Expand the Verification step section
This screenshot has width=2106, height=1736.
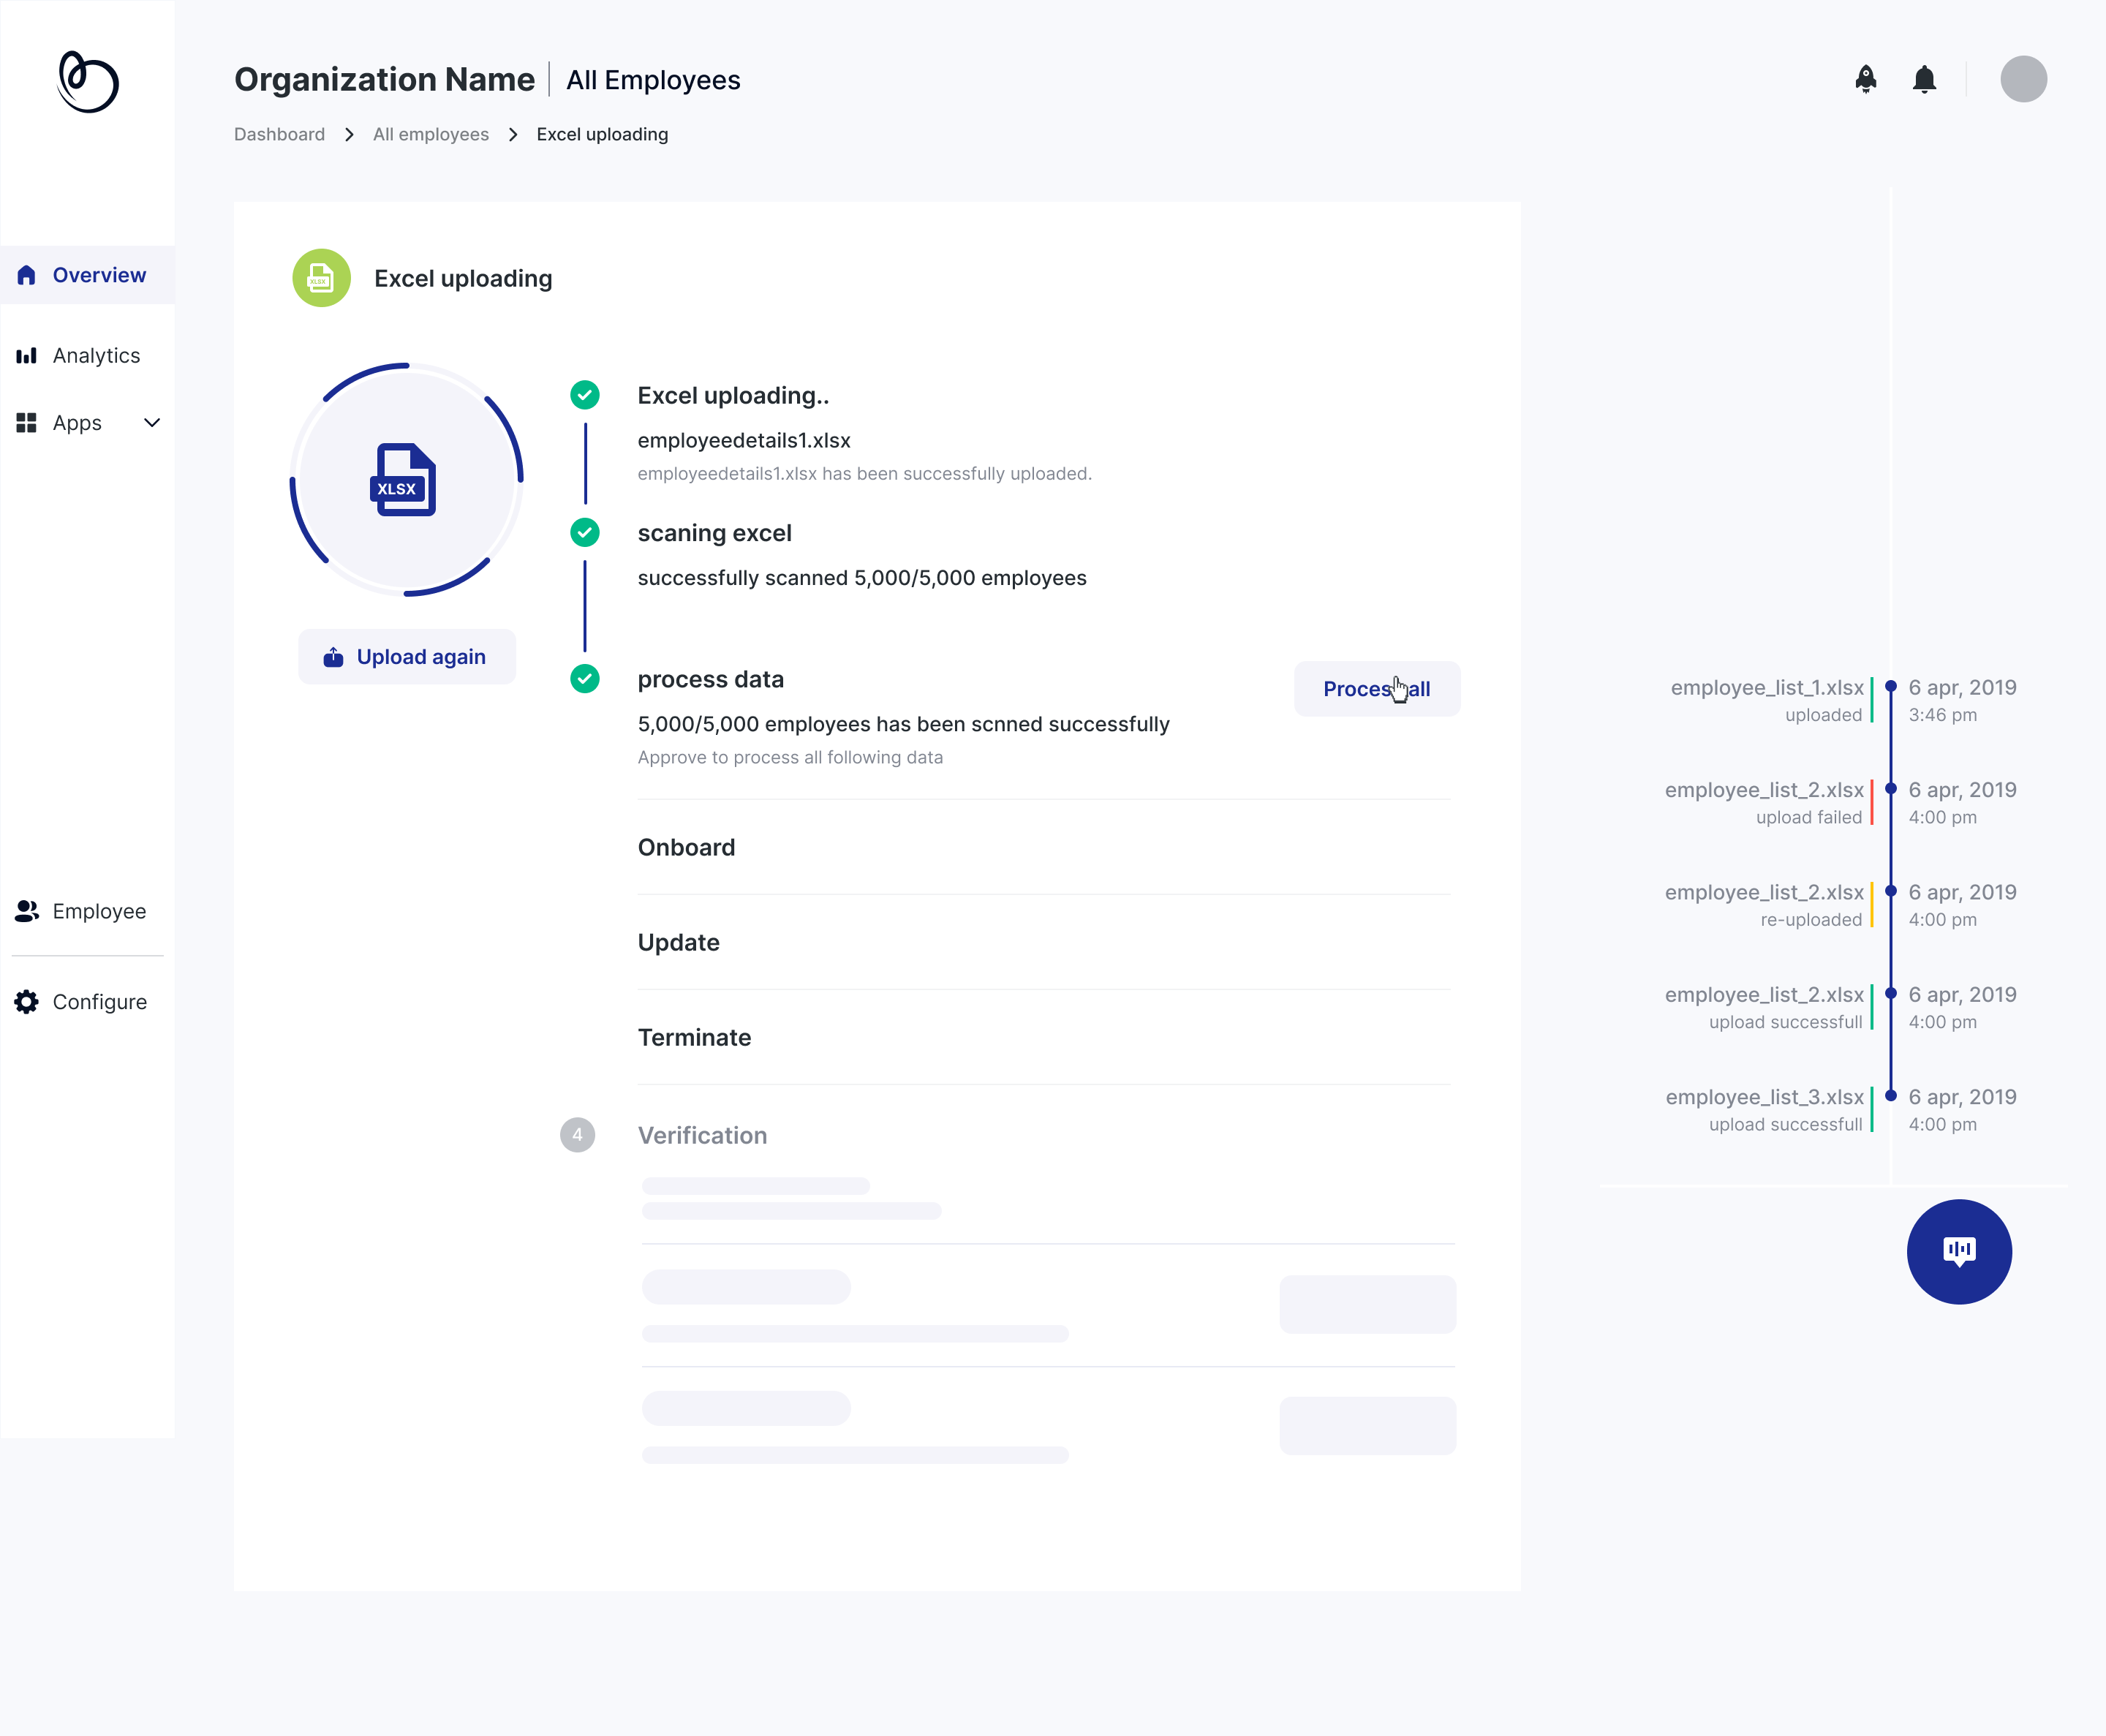click(x=702, y=1135)
